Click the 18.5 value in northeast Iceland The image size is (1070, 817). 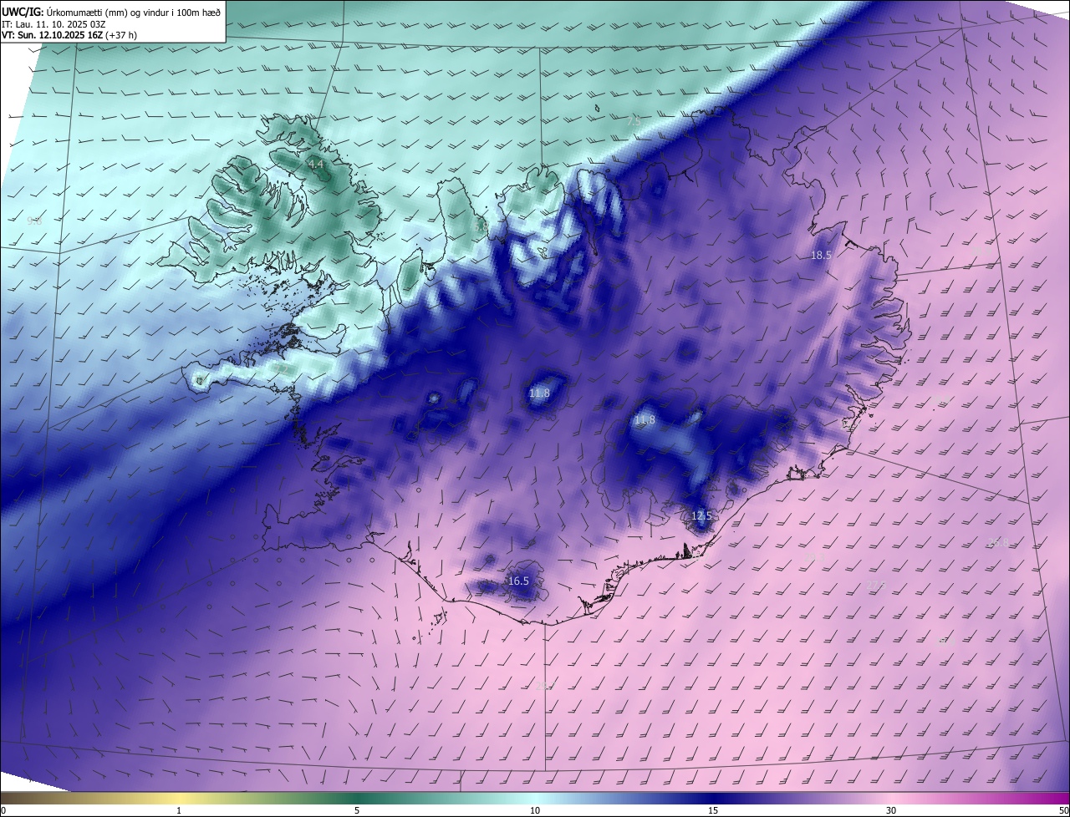click(x=821, y=255)
